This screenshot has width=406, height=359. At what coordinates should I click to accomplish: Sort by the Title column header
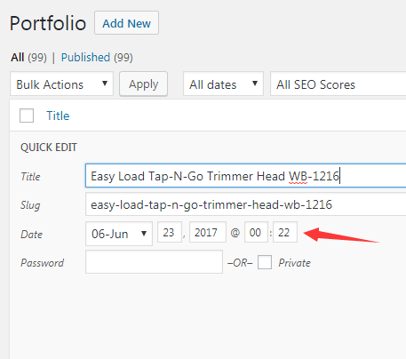tap(58, 116)
